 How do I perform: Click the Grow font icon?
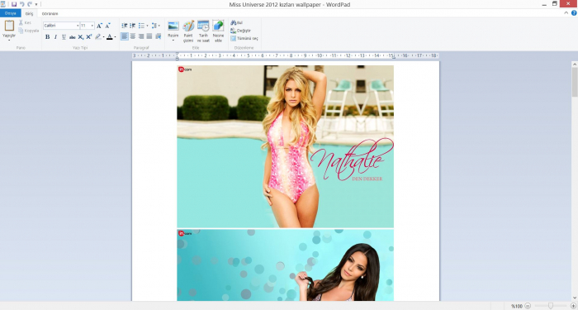point(99,26)
